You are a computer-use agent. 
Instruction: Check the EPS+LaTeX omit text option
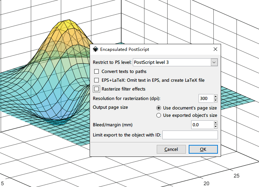coord(97,80)
